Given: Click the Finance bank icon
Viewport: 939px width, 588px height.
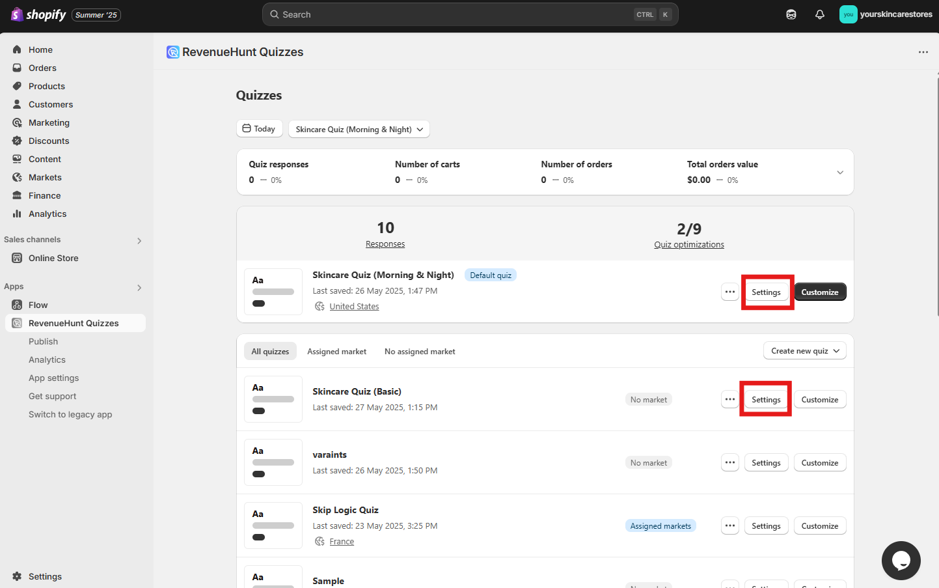Looking at the screenshot, I should coord(17,195).
